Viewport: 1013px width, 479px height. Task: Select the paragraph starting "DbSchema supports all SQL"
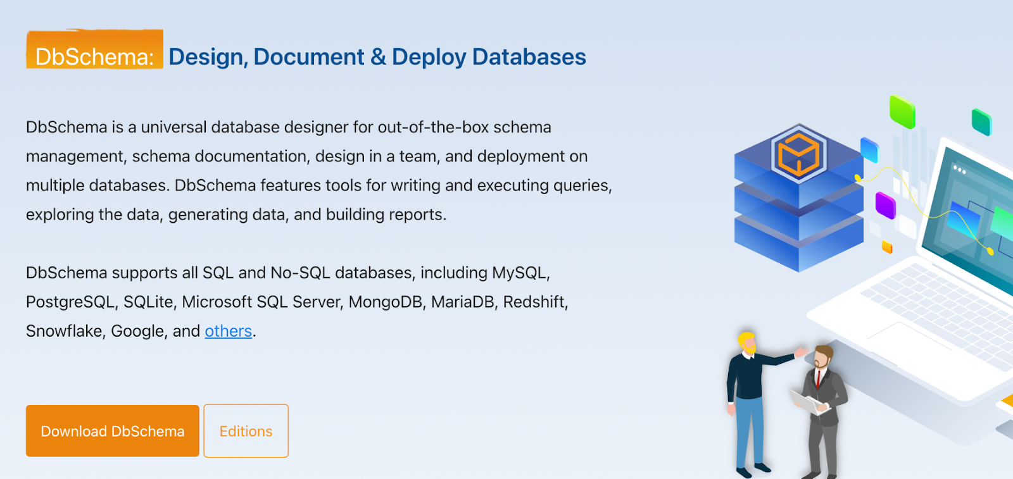point(298,302)
